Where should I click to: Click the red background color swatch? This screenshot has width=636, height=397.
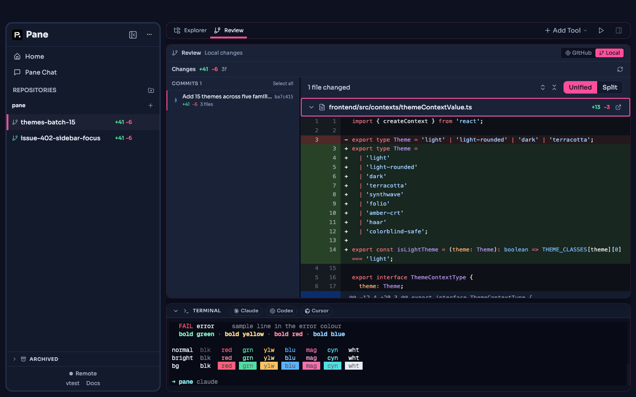[227, 366]
